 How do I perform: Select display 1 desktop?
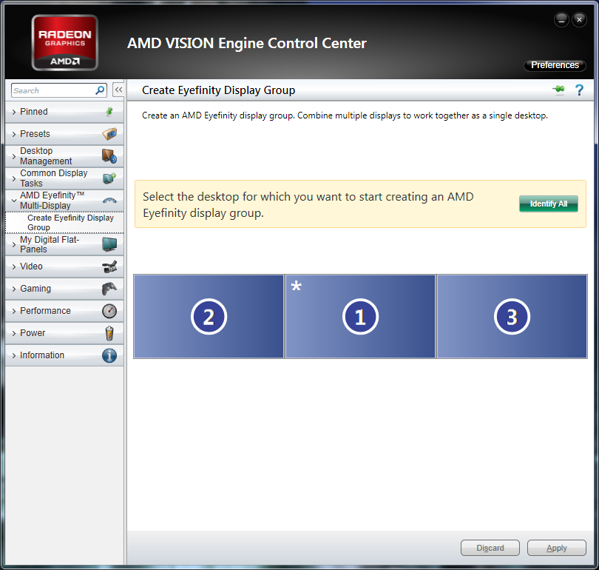pyautogui.click(x=360, y=317)
